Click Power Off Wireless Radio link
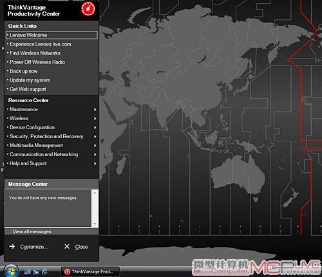The height and width of the screenshot is (277, 322). [x=37, y=62]
